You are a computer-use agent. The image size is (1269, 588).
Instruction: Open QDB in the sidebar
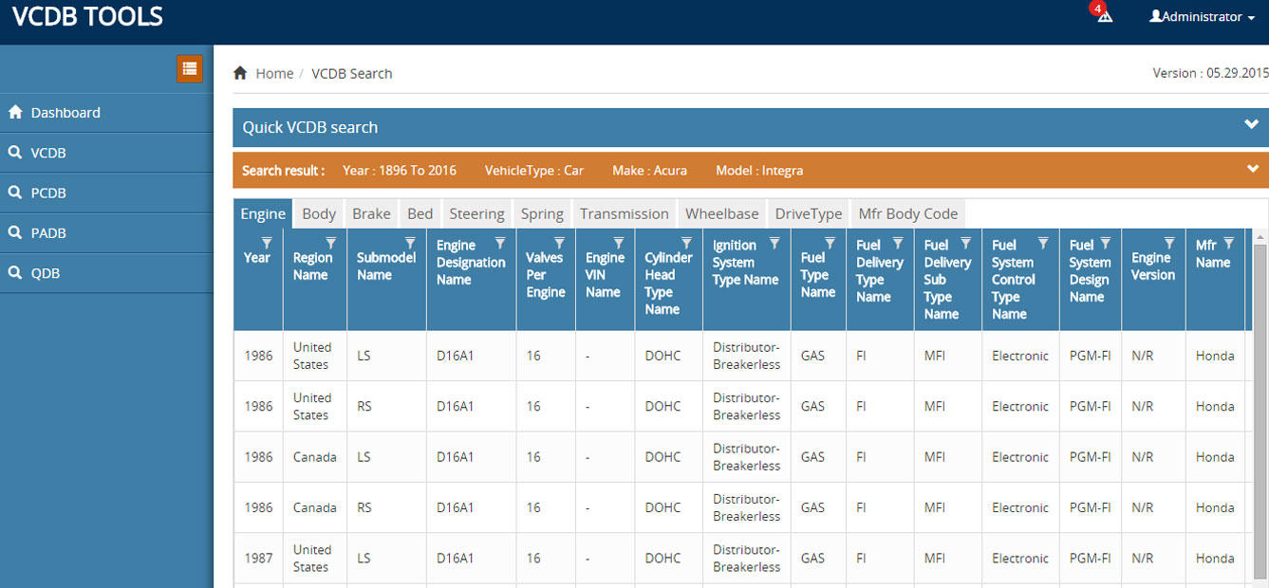tap(106, 273)
